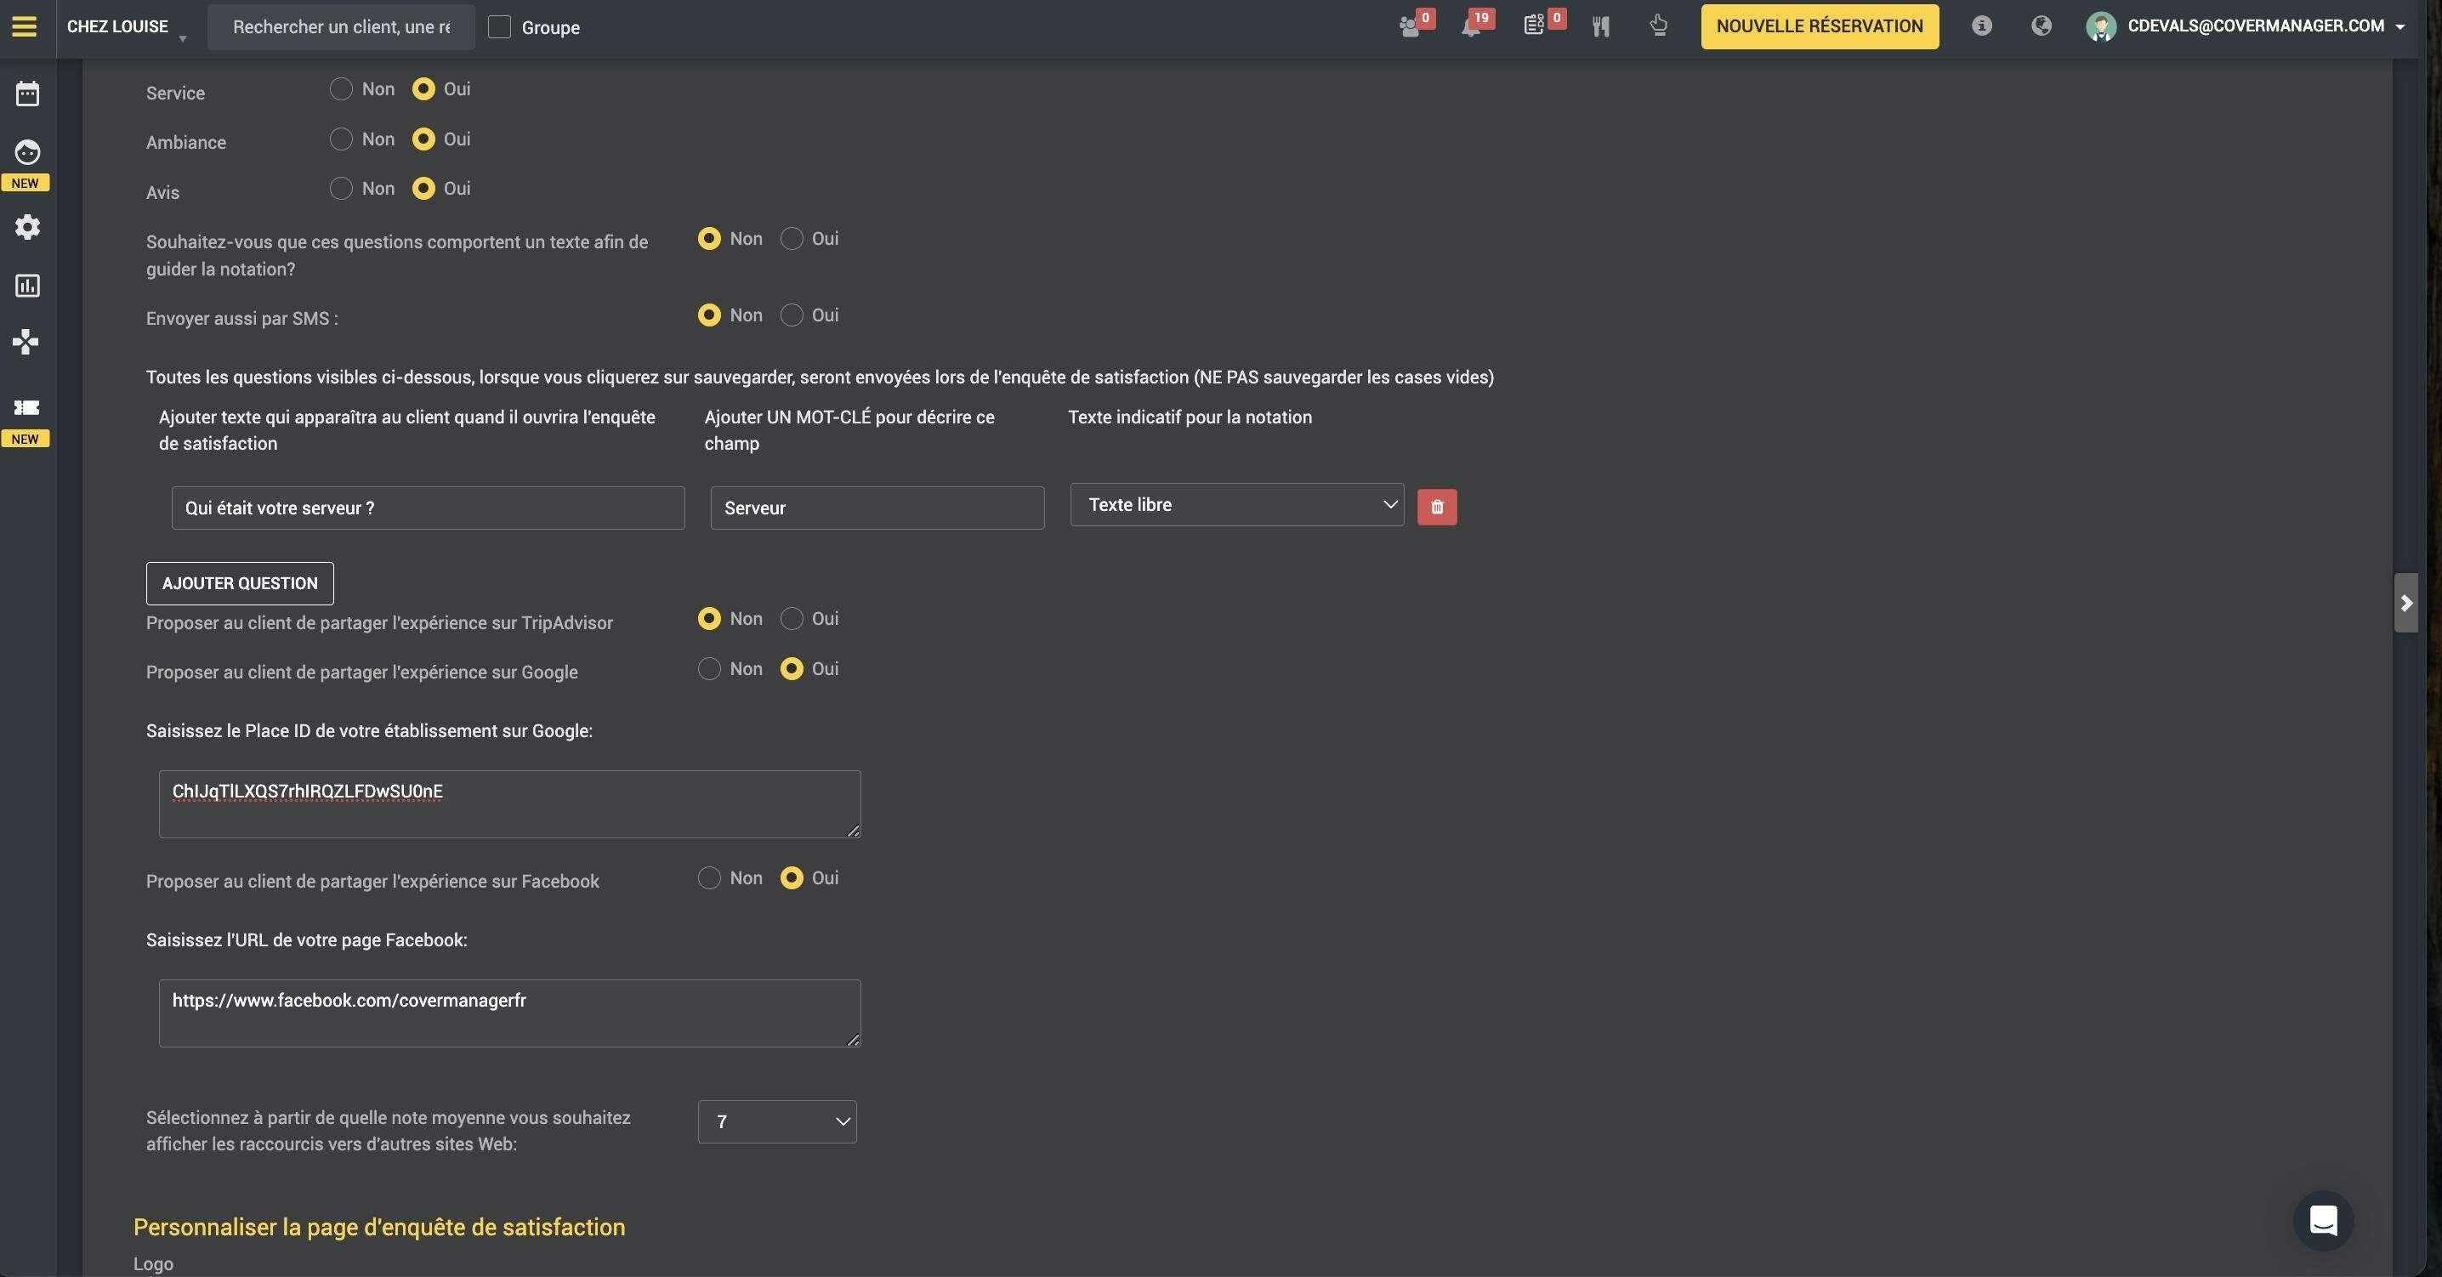Open the Texte libre dropdown
Viewport: 2442px width, 1277px height.
coord(1236,504)
